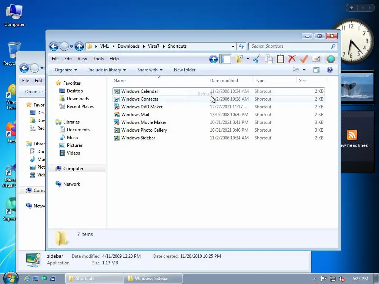Sort by the Name column header
The image size is (379, 284).
[x=160, y=81]
